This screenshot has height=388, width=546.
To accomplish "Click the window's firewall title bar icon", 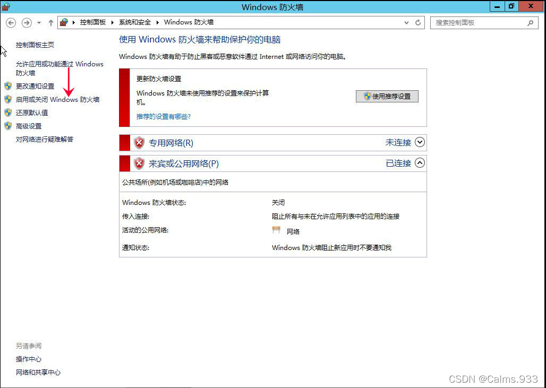I will coord(6,6).
